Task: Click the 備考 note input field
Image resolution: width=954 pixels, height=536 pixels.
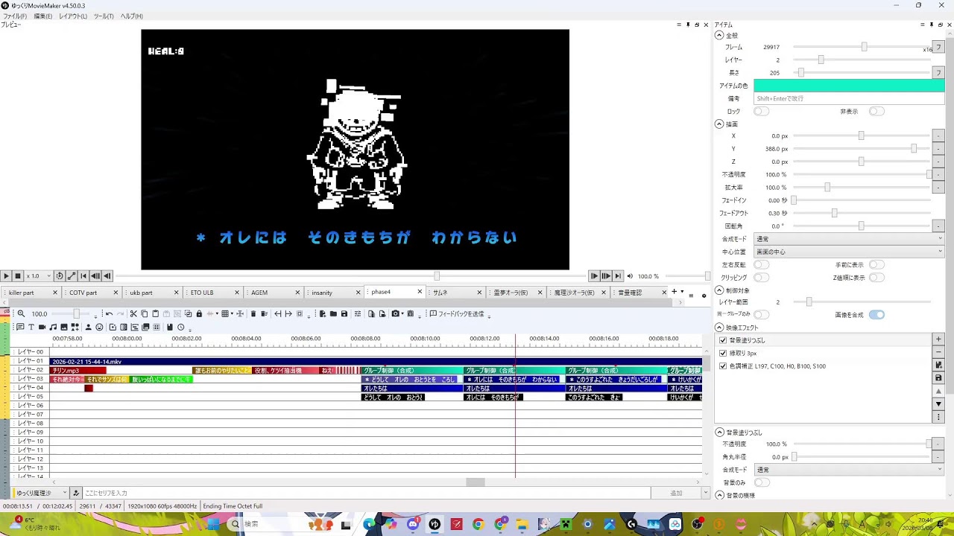Action: 849,98
